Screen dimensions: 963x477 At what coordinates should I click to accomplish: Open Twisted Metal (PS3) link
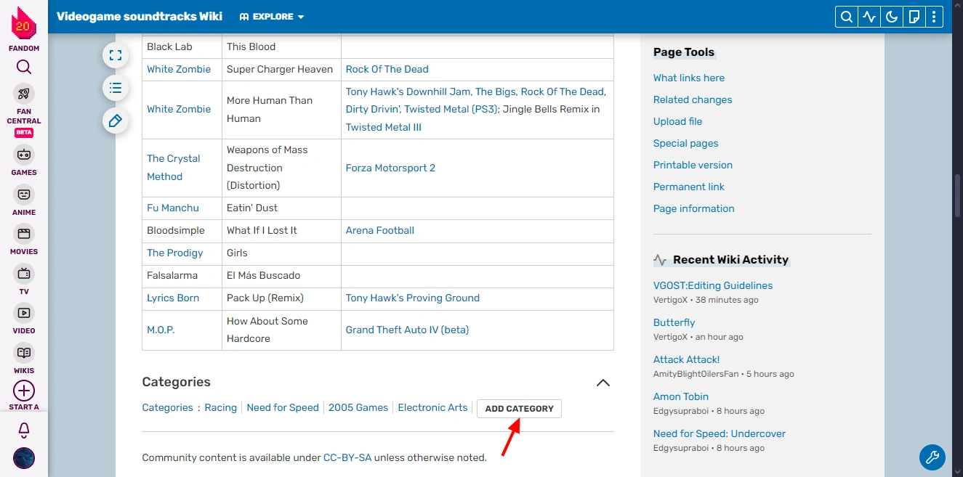click(x=451, y=109)
